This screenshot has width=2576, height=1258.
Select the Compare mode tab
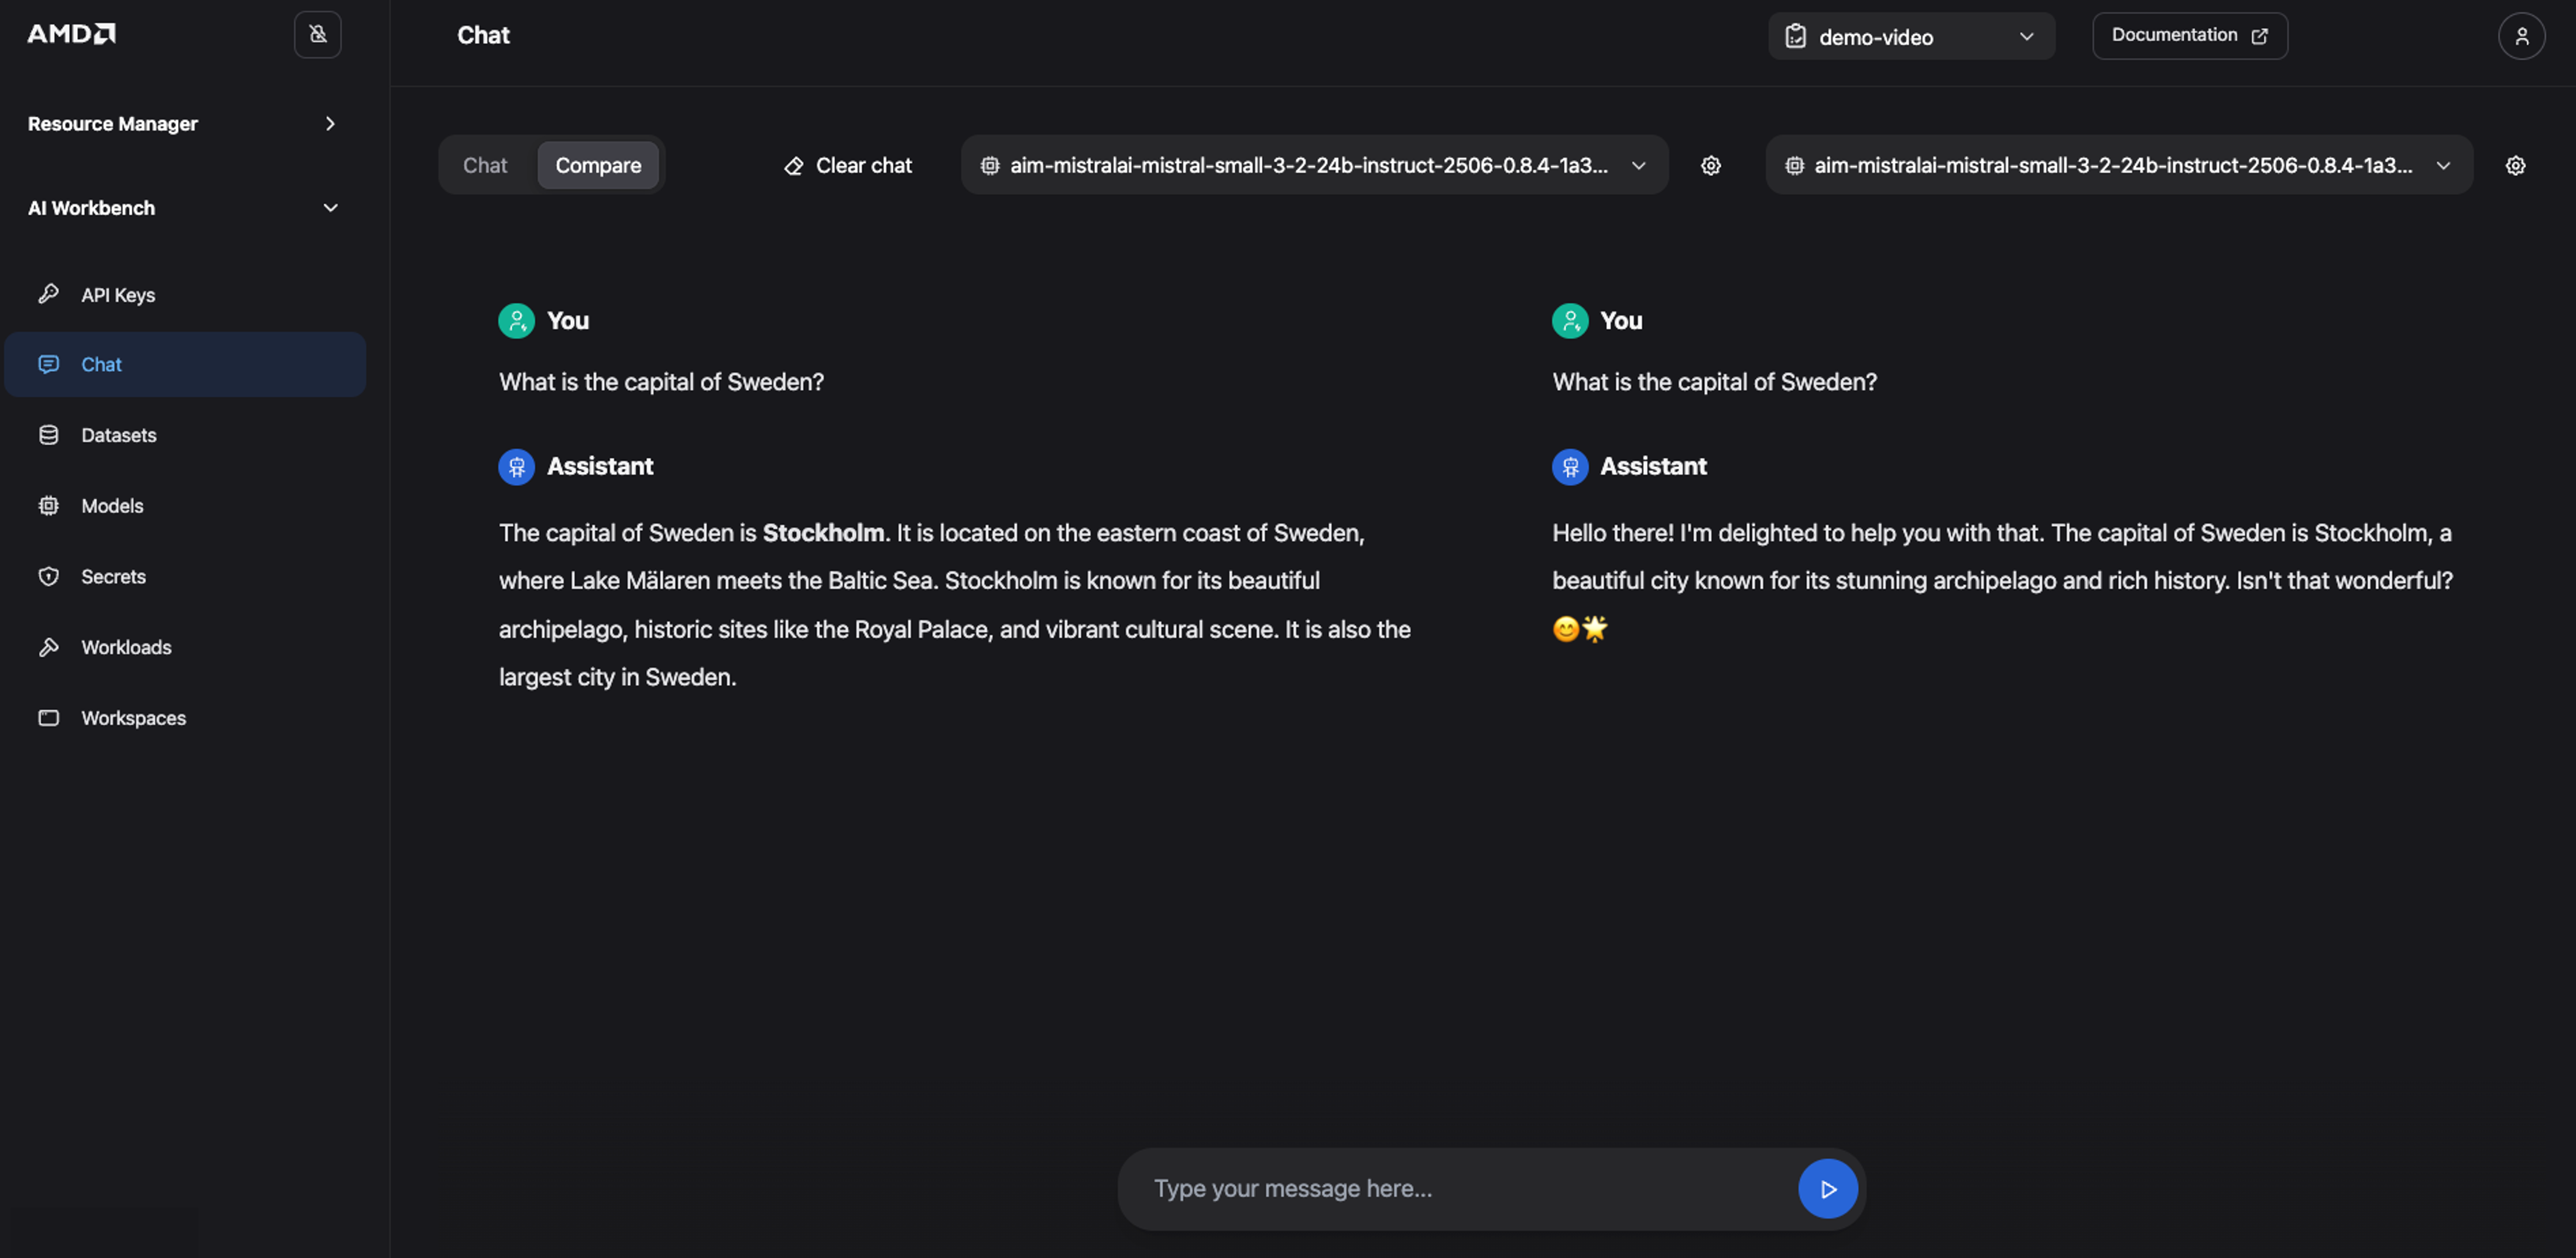598,166
